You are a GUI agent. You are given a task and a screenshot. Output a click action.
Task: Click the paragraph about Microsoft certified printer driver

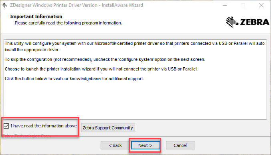pyautogui.click(x=135, y=46)
